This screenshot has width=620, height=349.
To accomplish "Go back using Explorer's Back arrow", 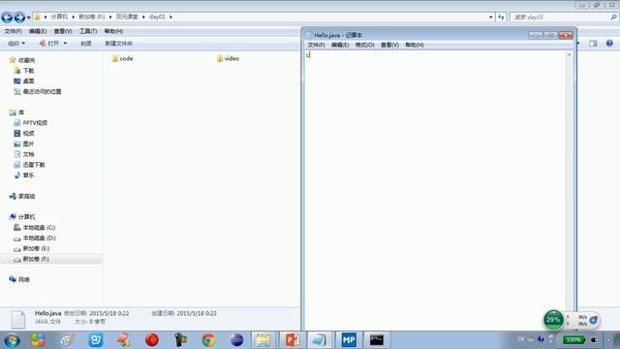I will click(x=7, y=17).
